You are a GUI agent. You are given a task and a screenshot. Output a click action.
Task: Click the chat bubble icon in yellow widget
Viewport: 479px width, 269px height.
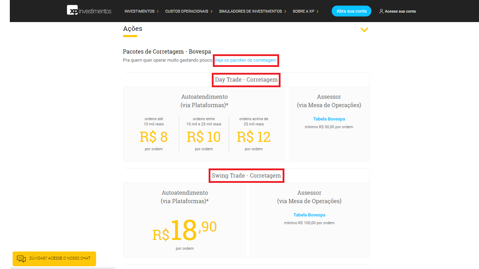tap(21, 259)
